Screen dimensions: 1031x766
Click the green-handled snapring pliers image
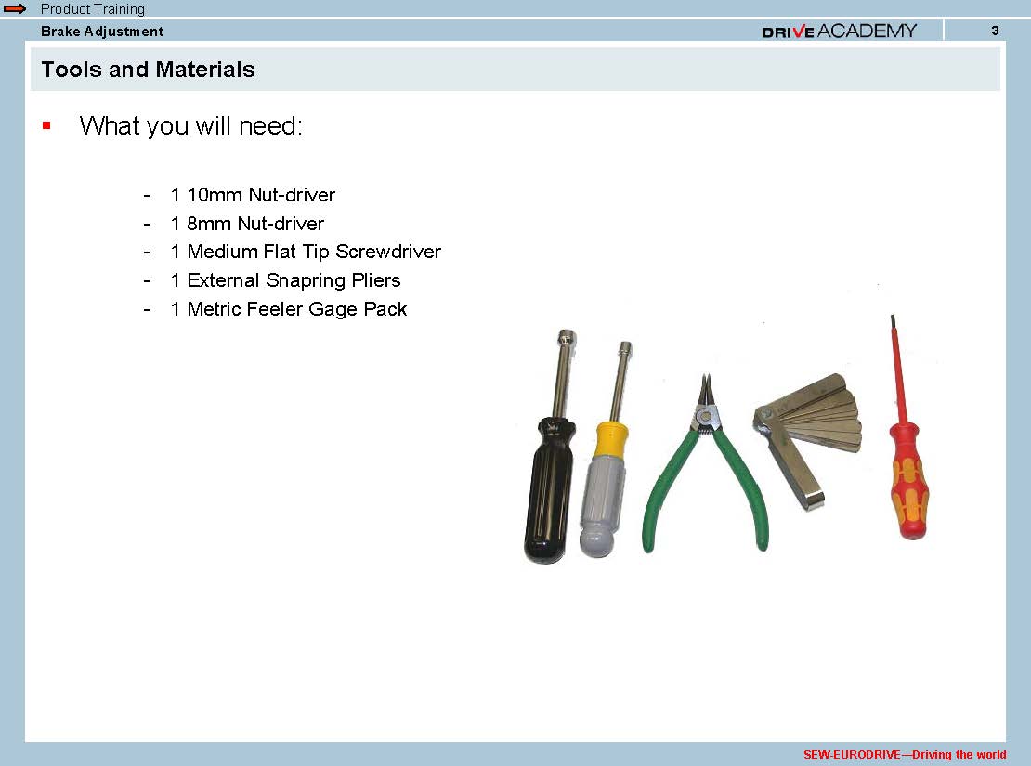(x=706, y=464)
